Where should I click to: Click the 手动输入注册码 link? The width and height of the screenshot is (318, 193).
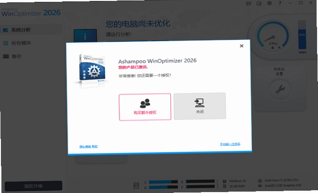click(x=230, y=144)
